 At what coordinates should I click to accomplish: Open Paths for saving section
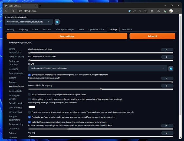[x=16, y=57]
